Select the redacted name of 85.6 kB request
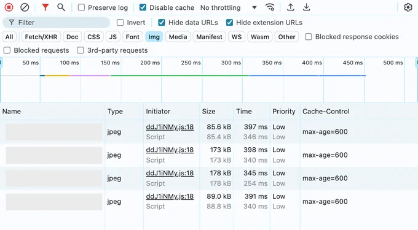418x230 pixels. coord(54,132)
